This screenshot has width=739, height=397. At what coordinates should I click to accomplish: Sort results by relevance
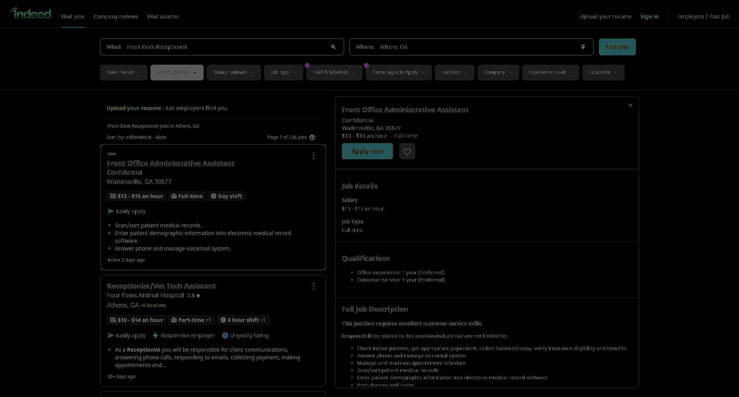tap(139, 137)
